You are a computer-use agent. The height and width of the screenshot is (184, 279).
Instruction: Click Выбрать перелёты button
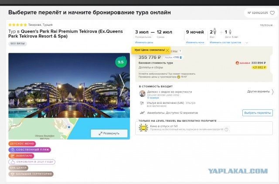(x=258, y=113)
